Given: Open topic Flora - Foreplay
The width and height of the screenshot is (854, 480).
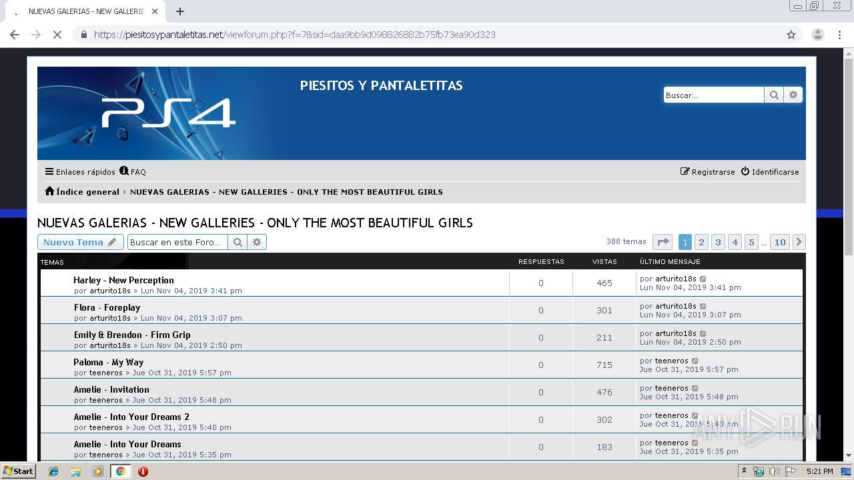Looking at the screenshot, I should pyautogui.click(x=107, y=308).
